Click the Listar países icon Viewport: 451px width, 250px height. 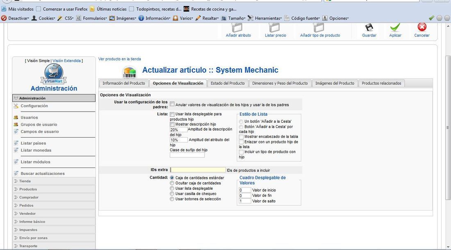(x=16, y=143)
